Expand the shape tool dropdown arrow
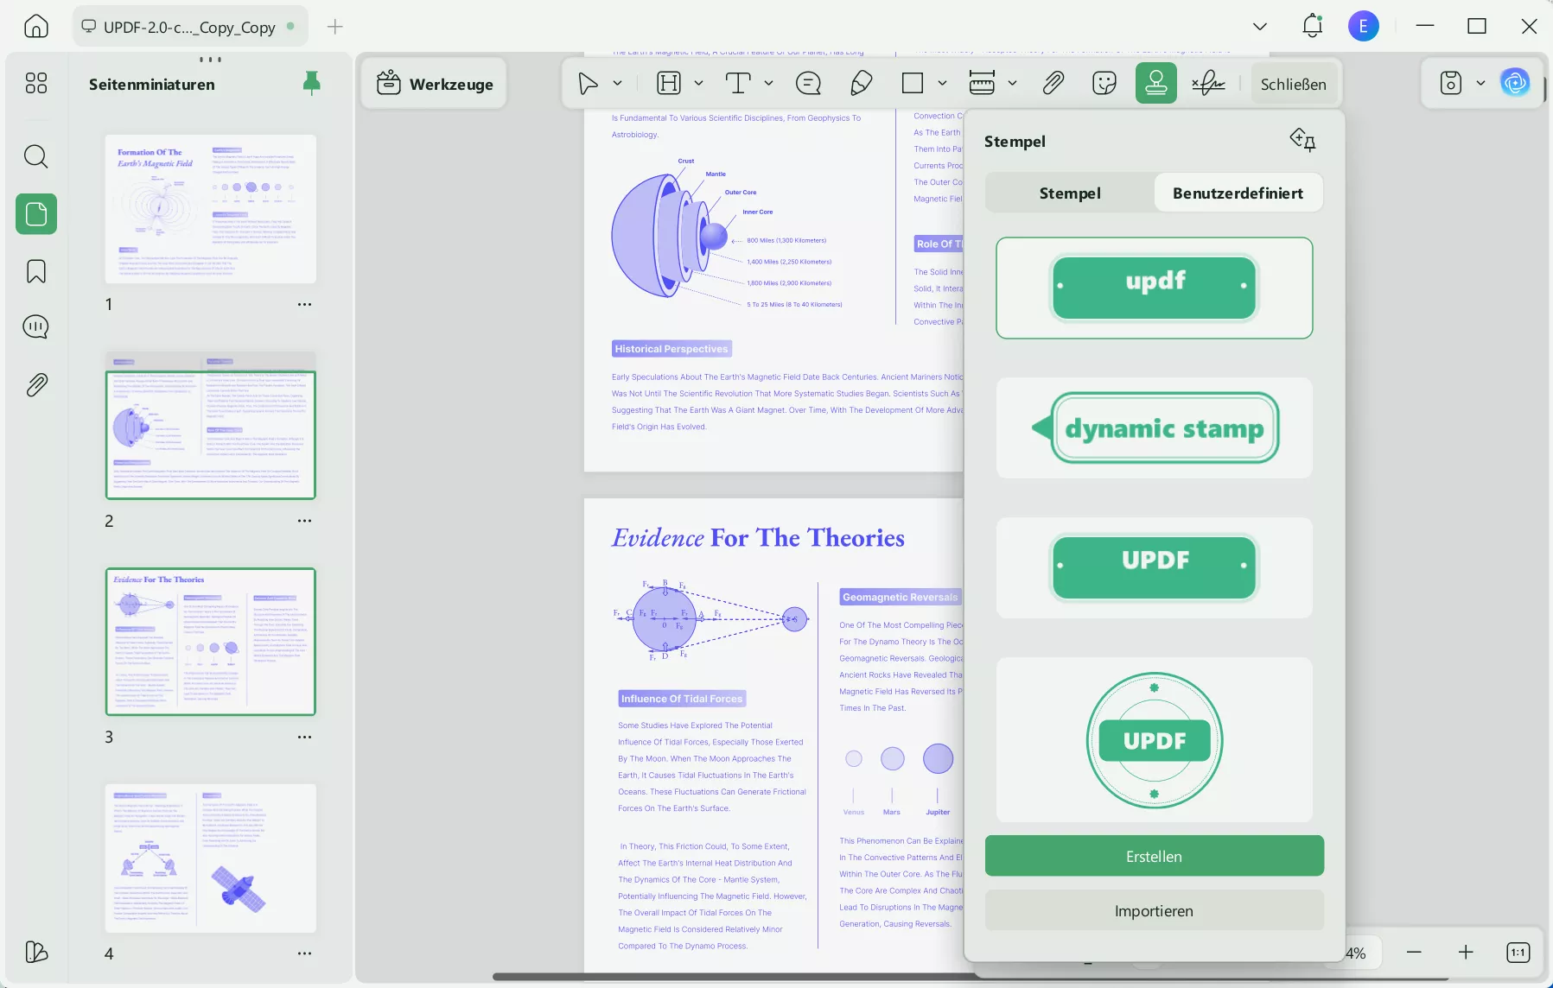Screen dimensions: 1553x988 point(942,84)
